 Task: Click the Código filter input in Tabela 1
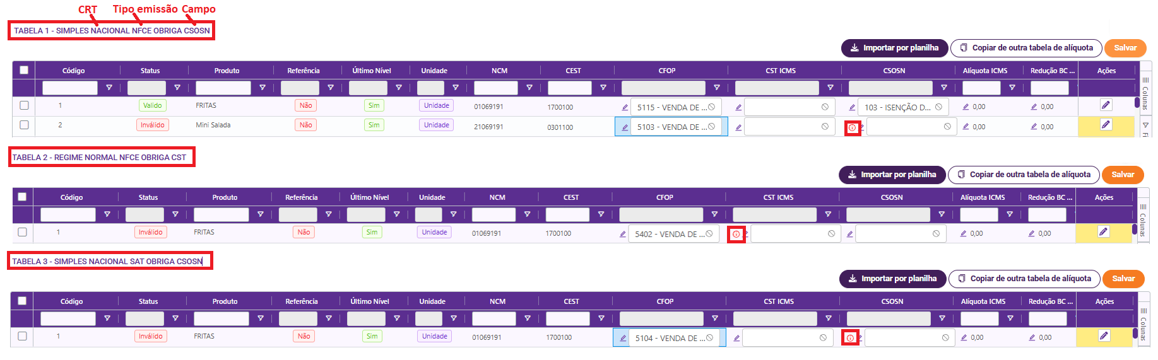[x=70, y=88]
